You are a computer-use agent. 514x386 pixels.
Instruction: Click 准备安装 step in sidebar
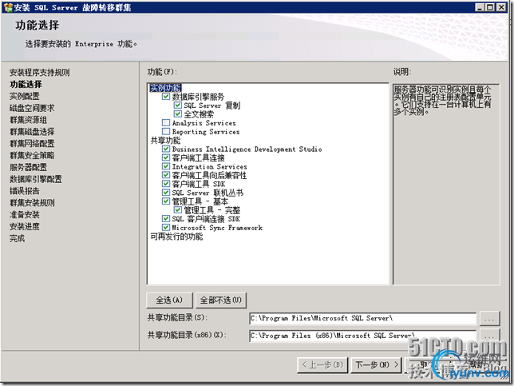click(24, 214)
